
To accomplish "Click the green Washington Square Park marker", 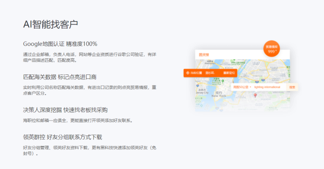I will pos(223,81).
